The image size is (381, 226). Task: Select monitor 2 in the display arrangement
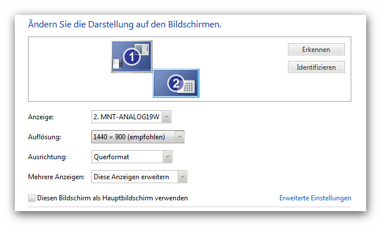[176, 83]
